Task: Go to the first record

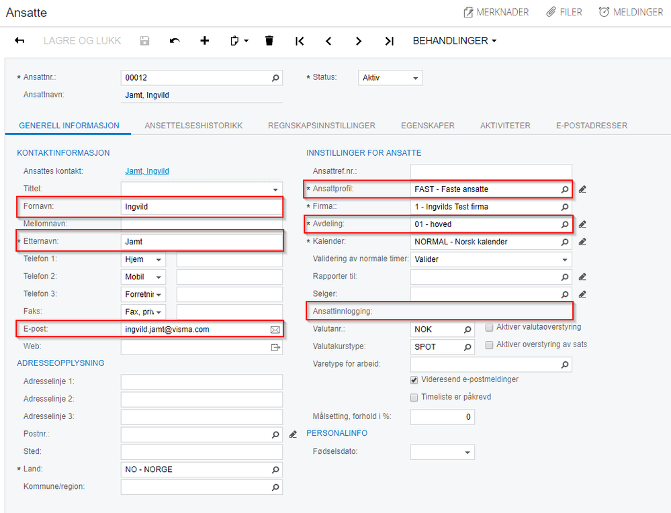Action: pos(300,41)
